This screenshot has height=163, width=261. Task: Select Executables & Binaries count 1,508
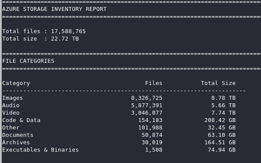(154, 150)
